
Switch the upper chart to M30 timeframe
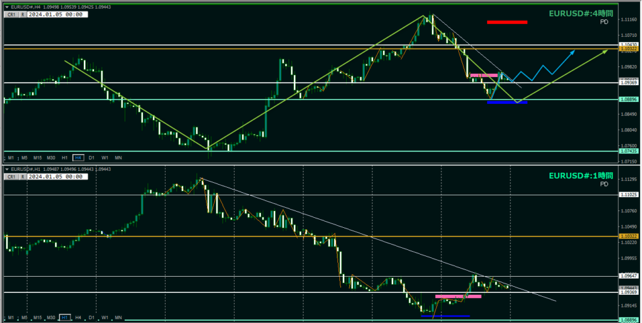[51, 158]
